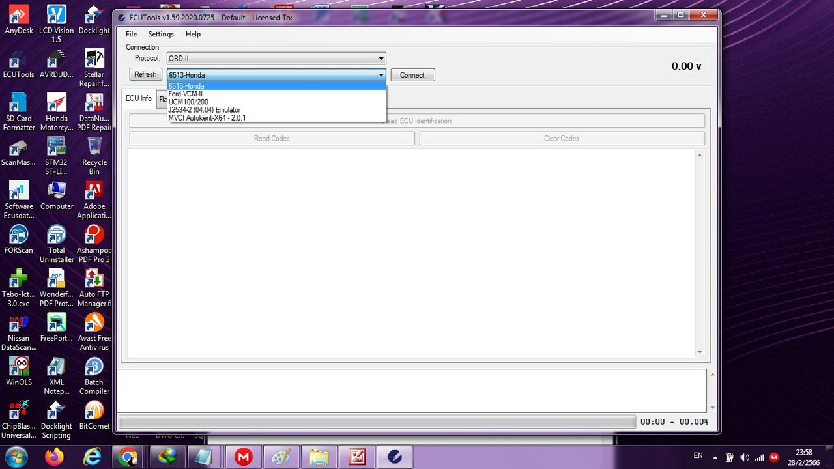This screenshot has height=469, width=834.
Task: Click the lower log text box
Action: (x=412, y=391)
